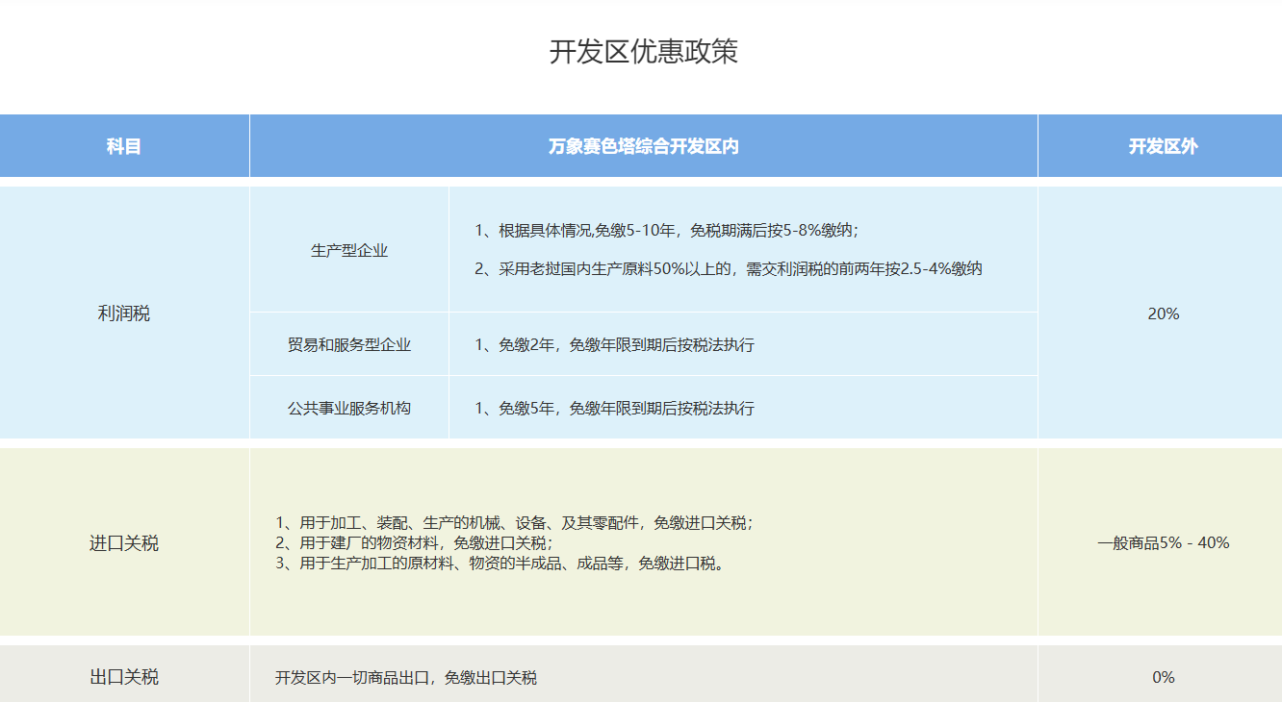Click the 进口关税 row label
This screenshot has width=1282, height=702.
coord(123,542)
